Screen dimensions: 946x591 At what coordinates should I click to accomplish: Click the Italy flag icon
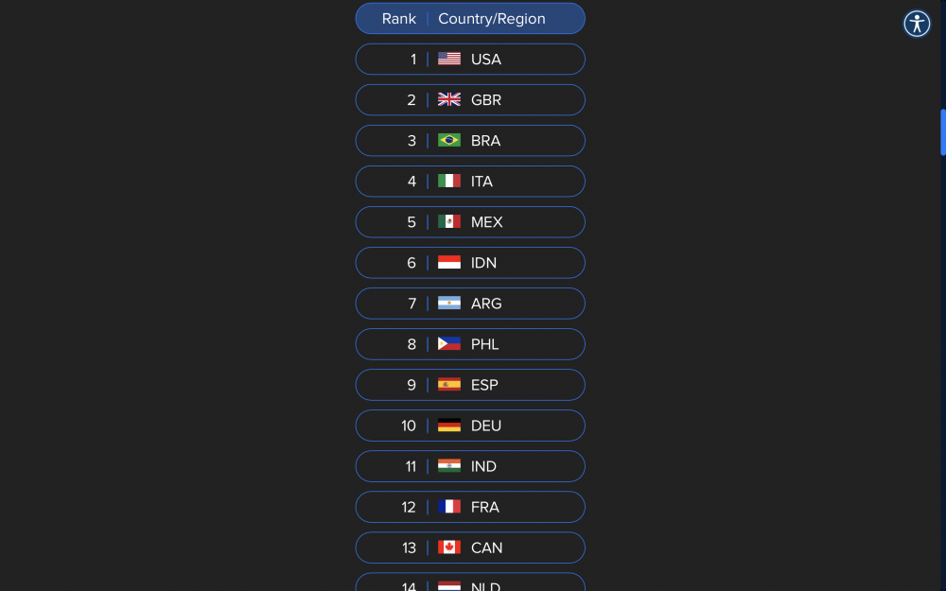click(449, 181)
